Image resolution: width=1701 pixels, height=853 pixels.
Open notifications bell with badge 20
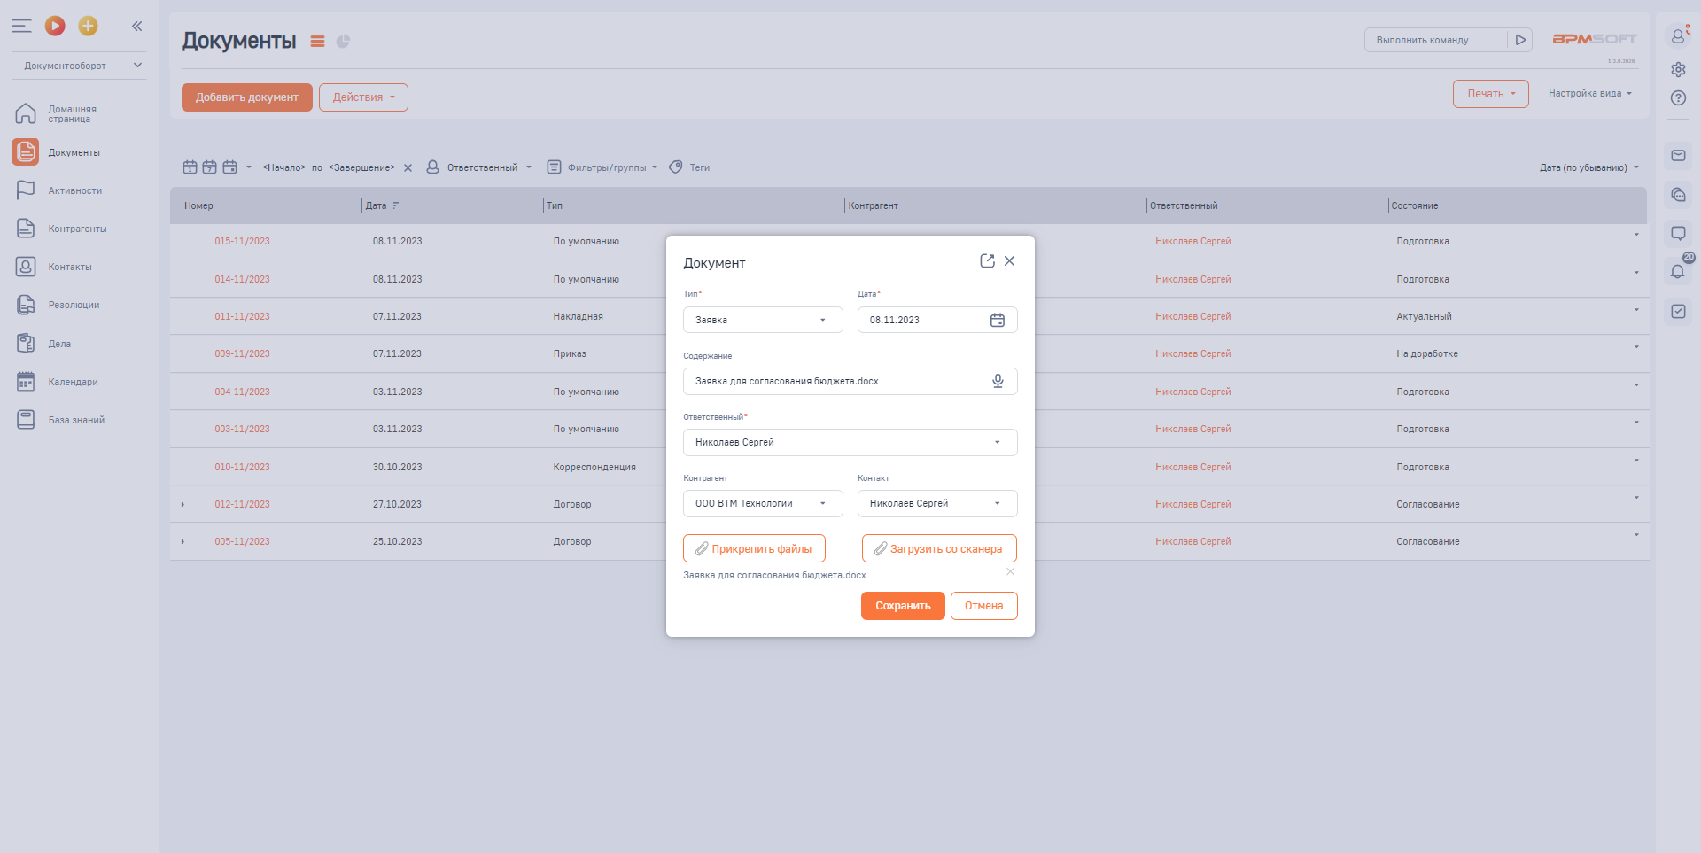(1678, 271)
